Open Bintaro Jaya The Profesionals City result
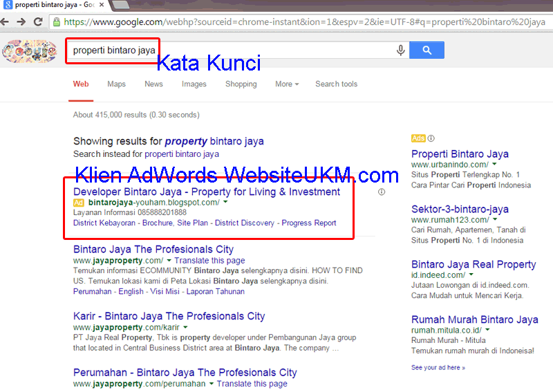 pyautogui.click(x=153, y=249)
